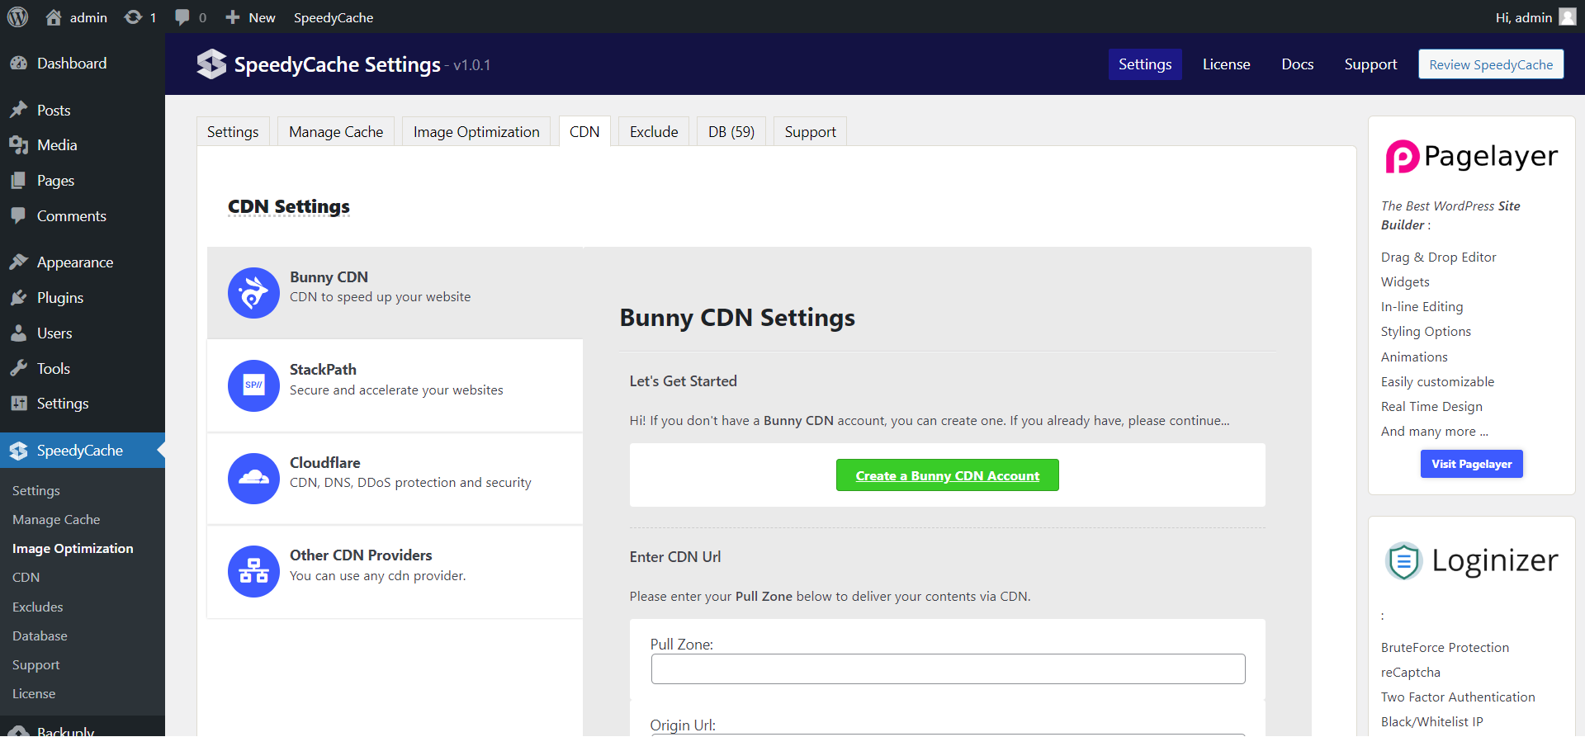Click the WordPress logo in admin bar

[x=17, y=17]
